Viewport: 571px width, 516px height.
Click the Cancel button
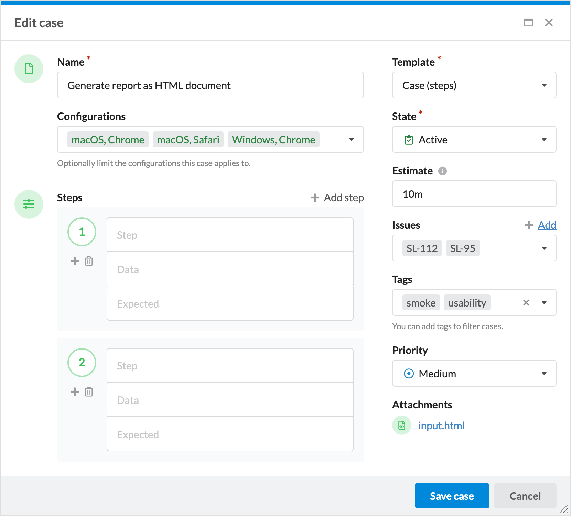click(x=525, y=496)
